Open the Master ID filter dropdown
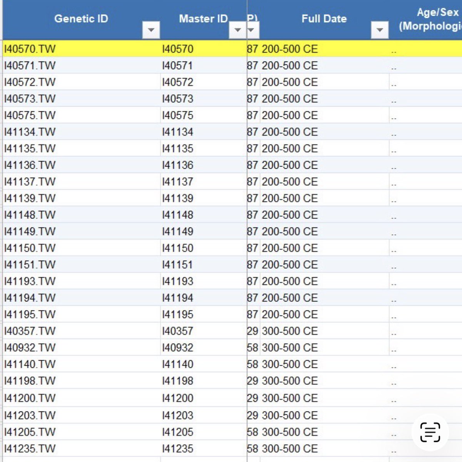 (238, 30)
